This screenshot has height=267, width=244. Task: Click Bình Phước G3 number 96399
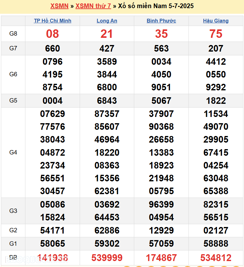[x=161, y=204]
